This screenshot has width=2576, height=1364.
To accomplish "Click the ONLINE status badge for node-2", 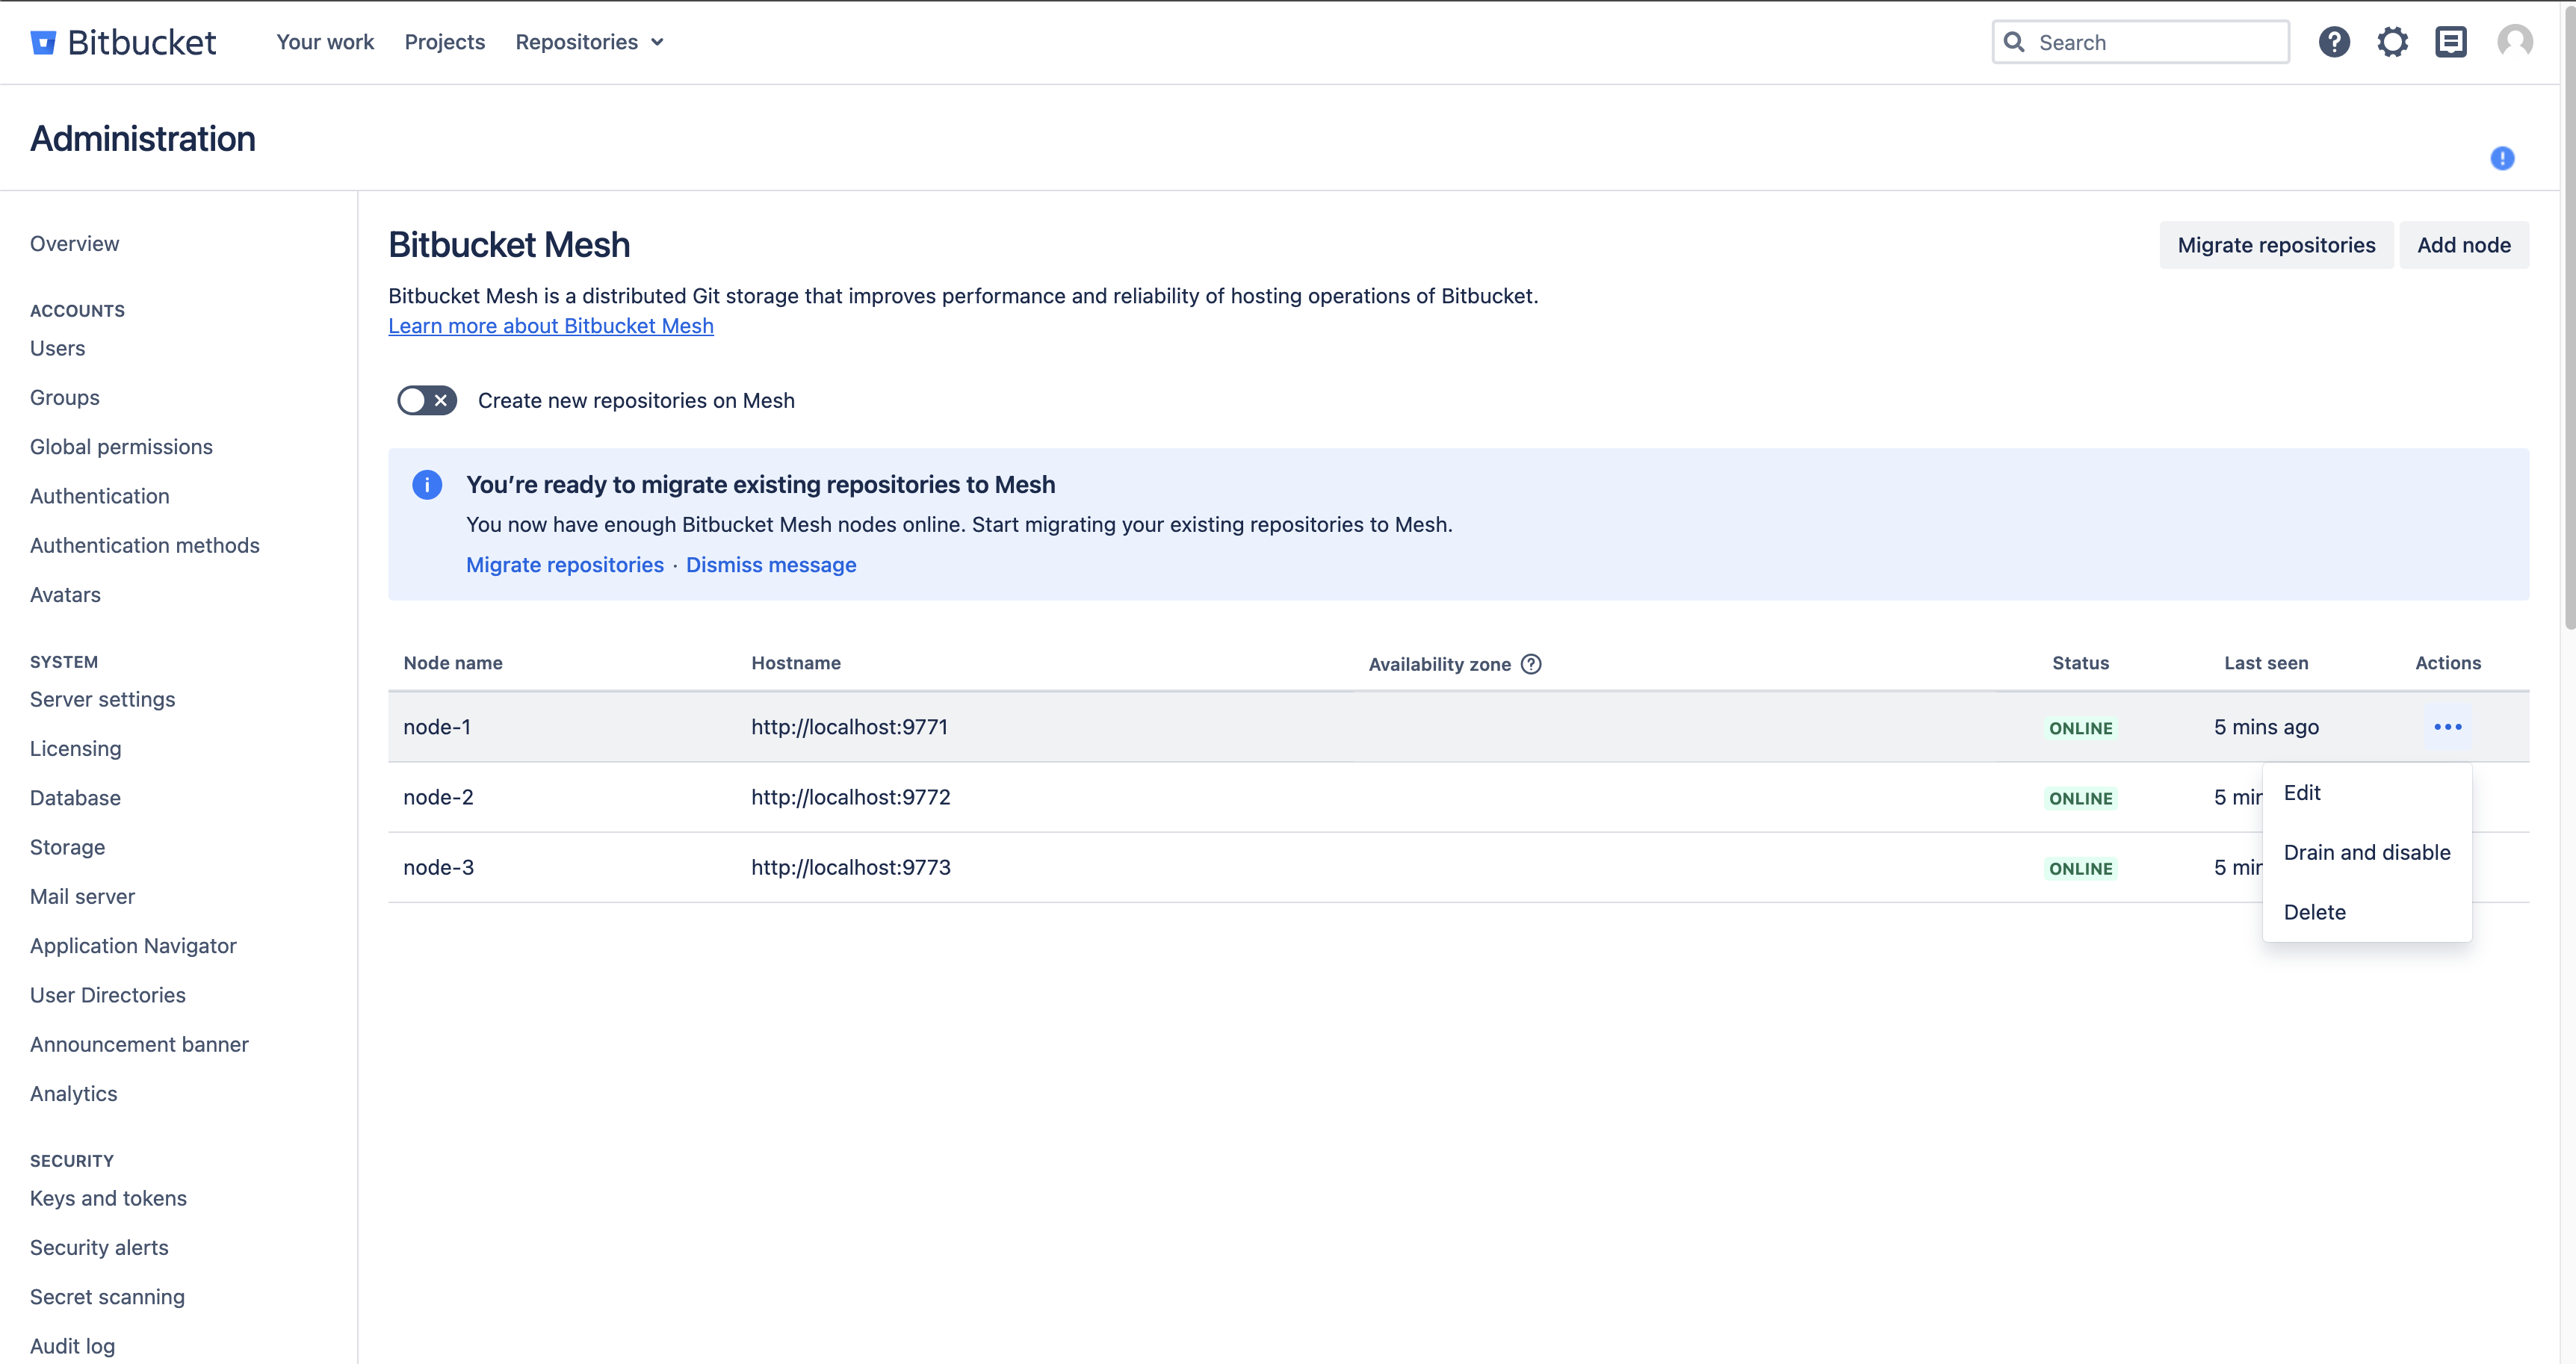I will click(x=2081, y=797).
